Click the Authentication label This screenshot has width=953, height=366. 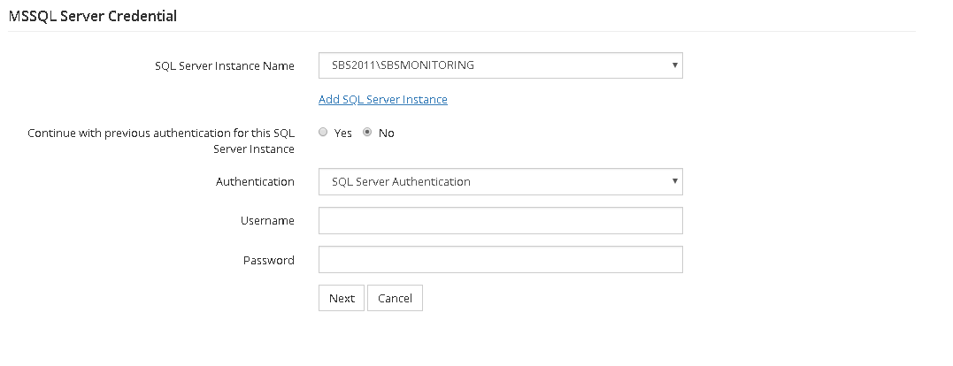[x=255, y=181]
